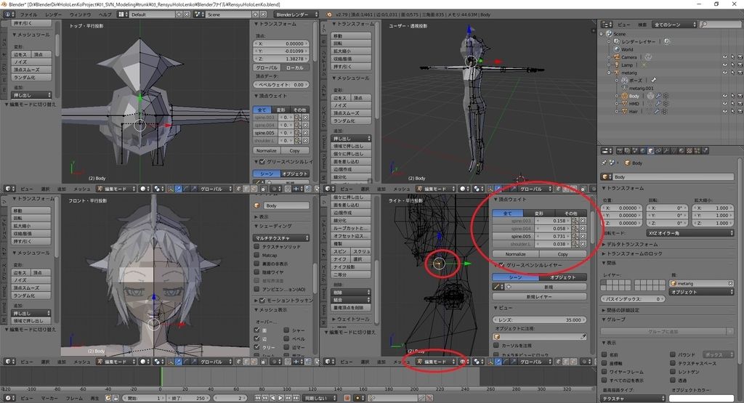This screenshot has width=744, height=403.
Task: Enable the ワイヤーフレーム display checkbox
Action: tap(604, 372)
